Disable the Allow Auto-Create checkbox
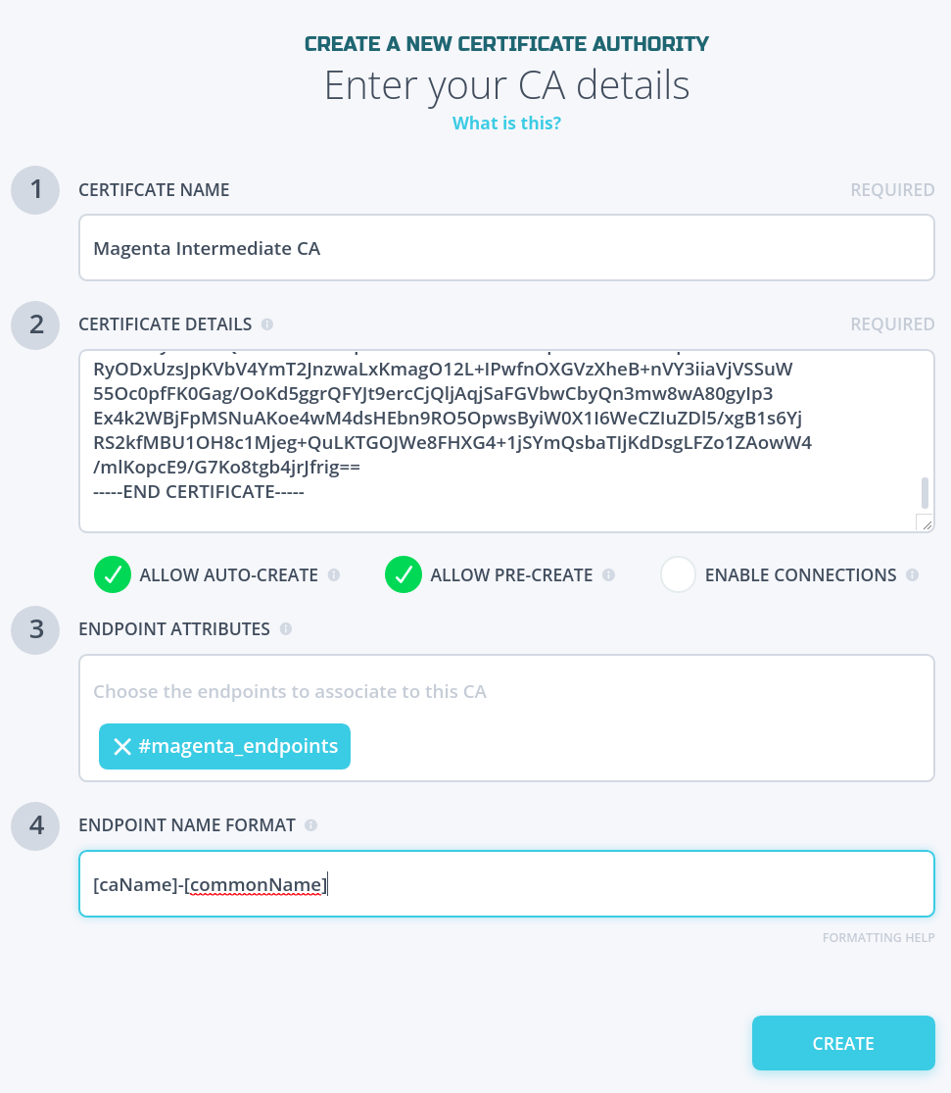951x1093 pixels. click(113, 575)
